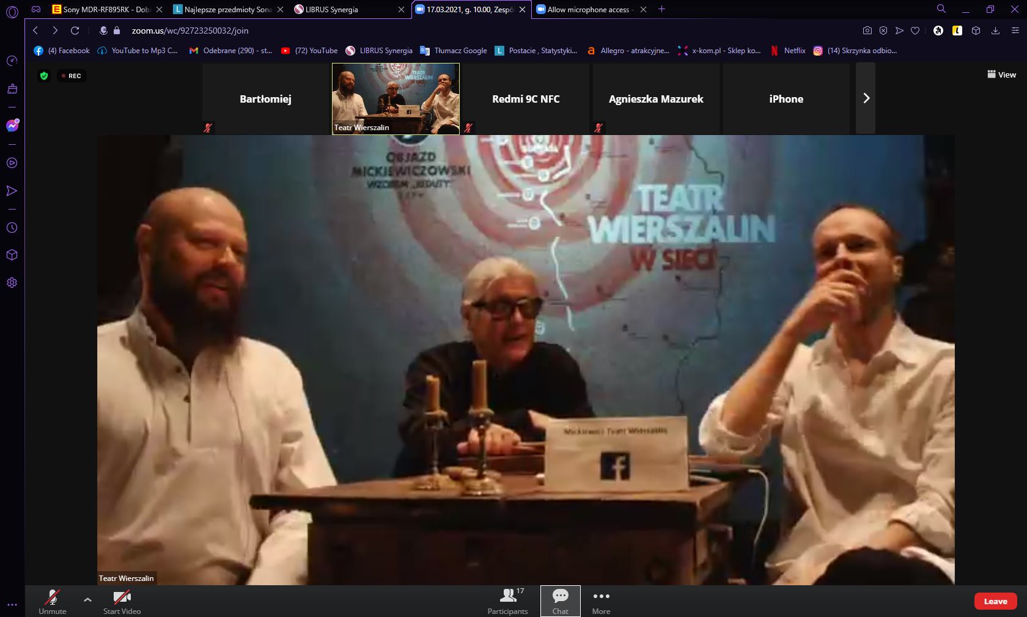
Task: Expand audio options arrow next to Unmute
Action: click(x=87, y=599)
